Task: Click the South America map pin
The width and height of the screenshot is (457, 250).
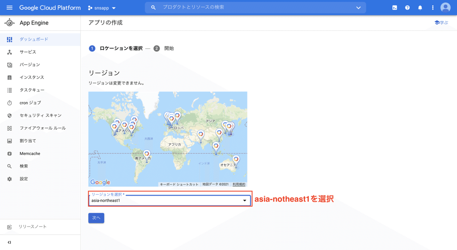Action: coord(147,155)
